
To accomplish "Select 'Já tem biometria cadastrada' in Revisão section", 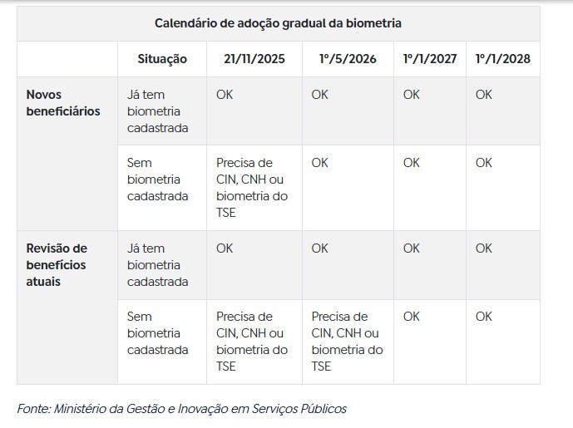I will click(158, 264).
